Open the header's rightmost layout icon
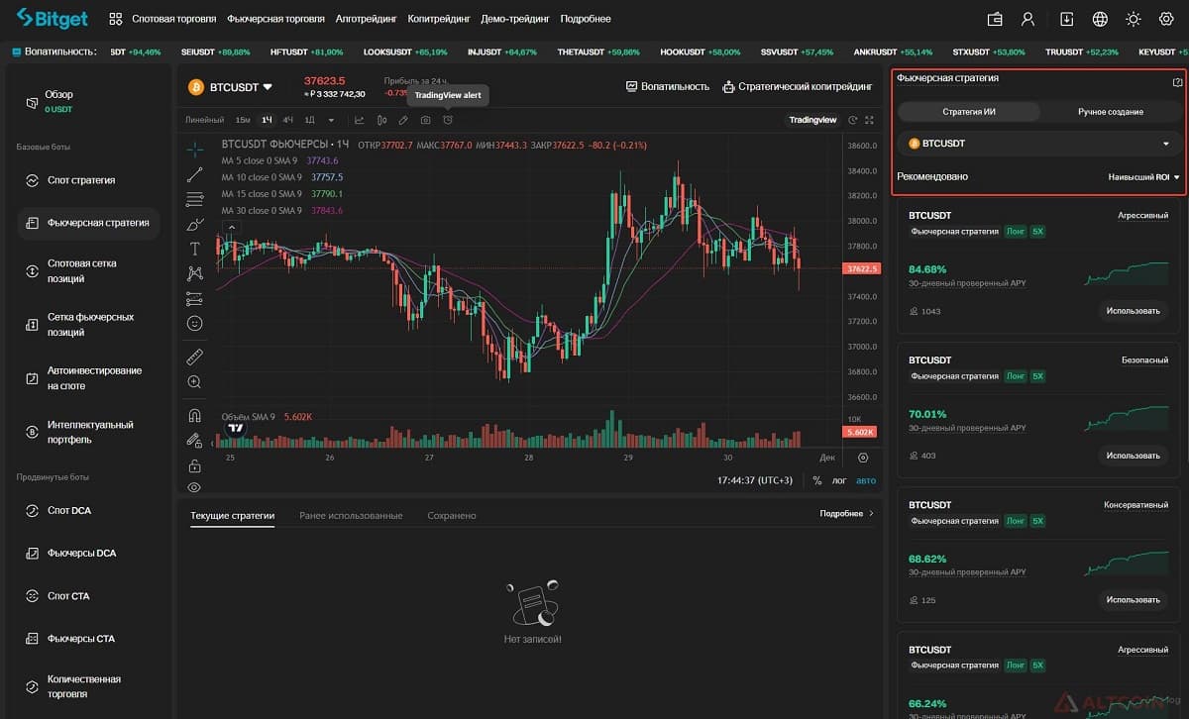This screenshot has height=719, width=1189. point(1166,19)
